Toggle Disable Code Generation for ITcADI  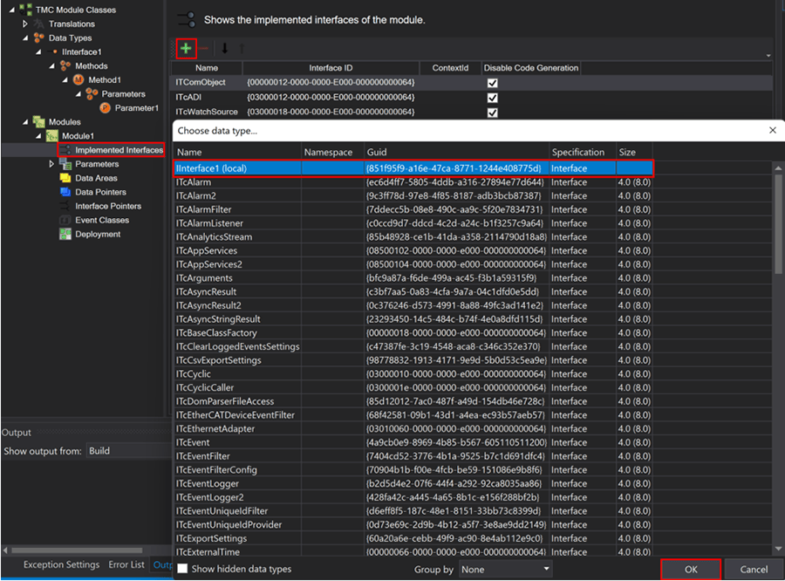493,98
